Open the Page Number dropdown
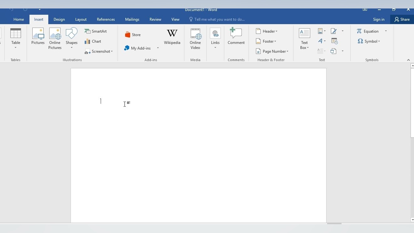This screenshot has width=414, height=233. pyautogui.click(x=272, y=51)
